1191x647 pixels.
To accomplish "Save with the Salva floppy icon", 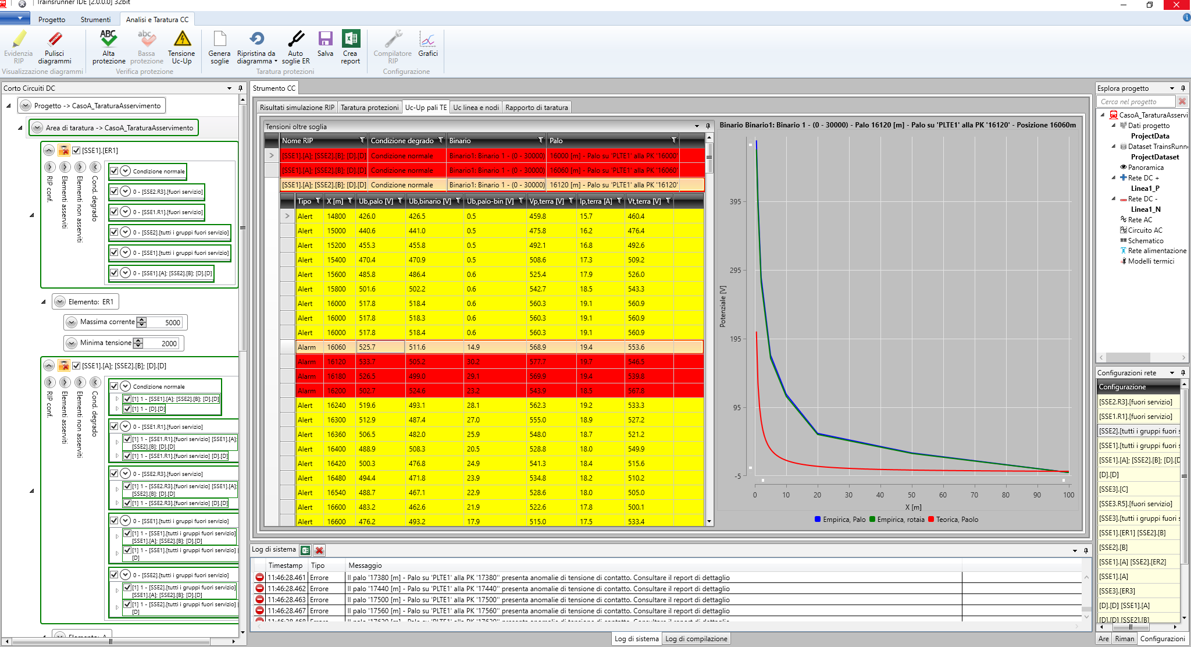I will click(325, 39).
